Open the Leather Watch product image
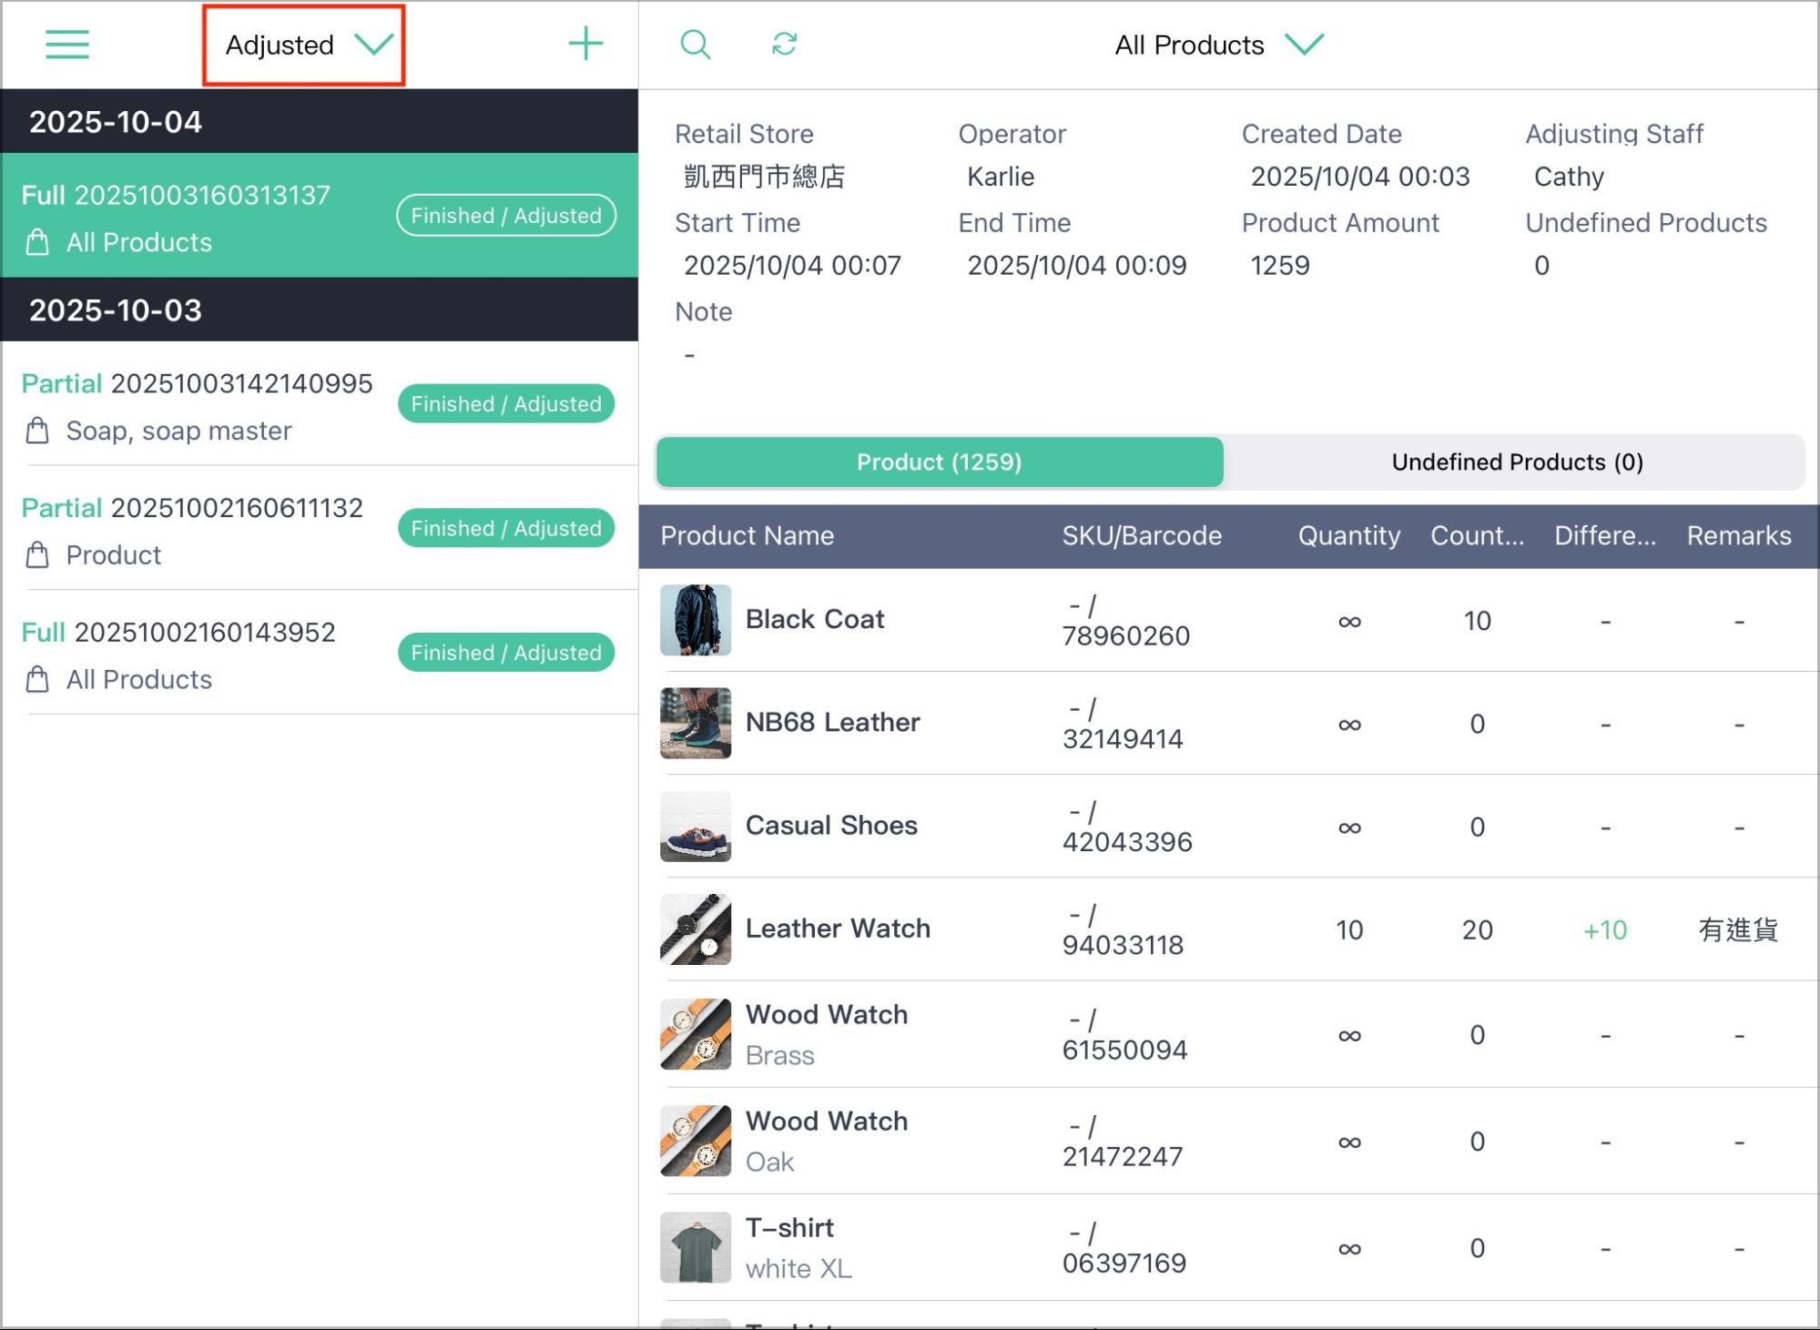 click(696, 929)
